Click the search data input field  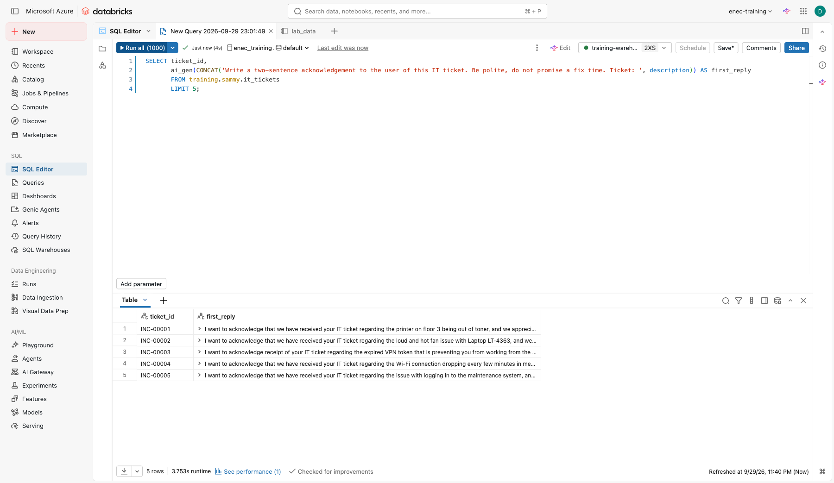click(417, 11)
